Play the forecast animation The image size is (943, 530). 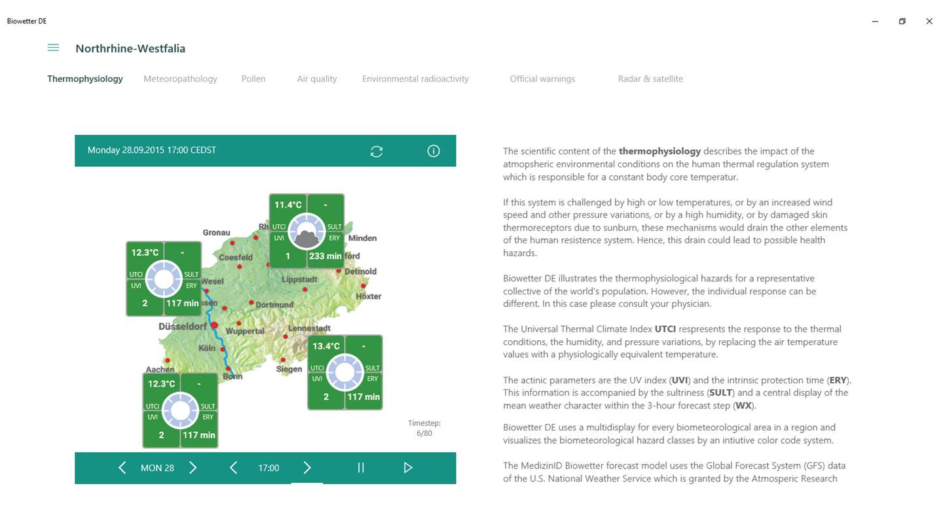(x=408, y=468)
